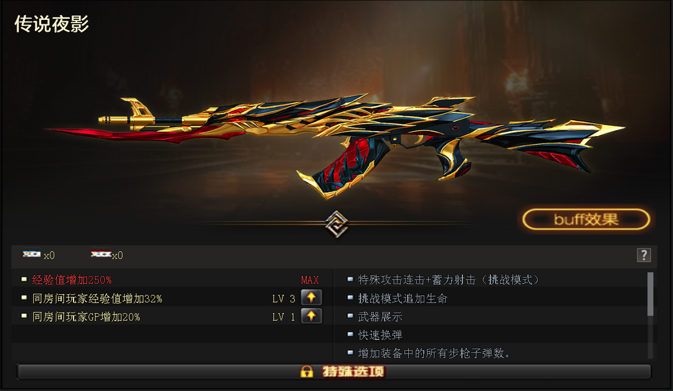
Task: Click the 传说夜影 weapon preview image
Action: pyautogui.click(x=335, y=146)
